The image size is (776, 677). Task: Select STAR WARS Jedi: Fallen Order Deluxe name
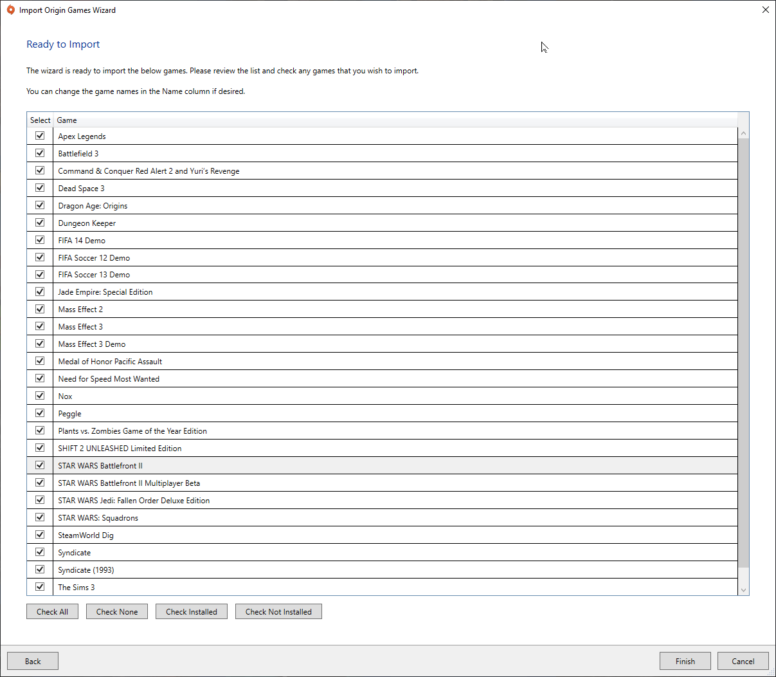134,501
